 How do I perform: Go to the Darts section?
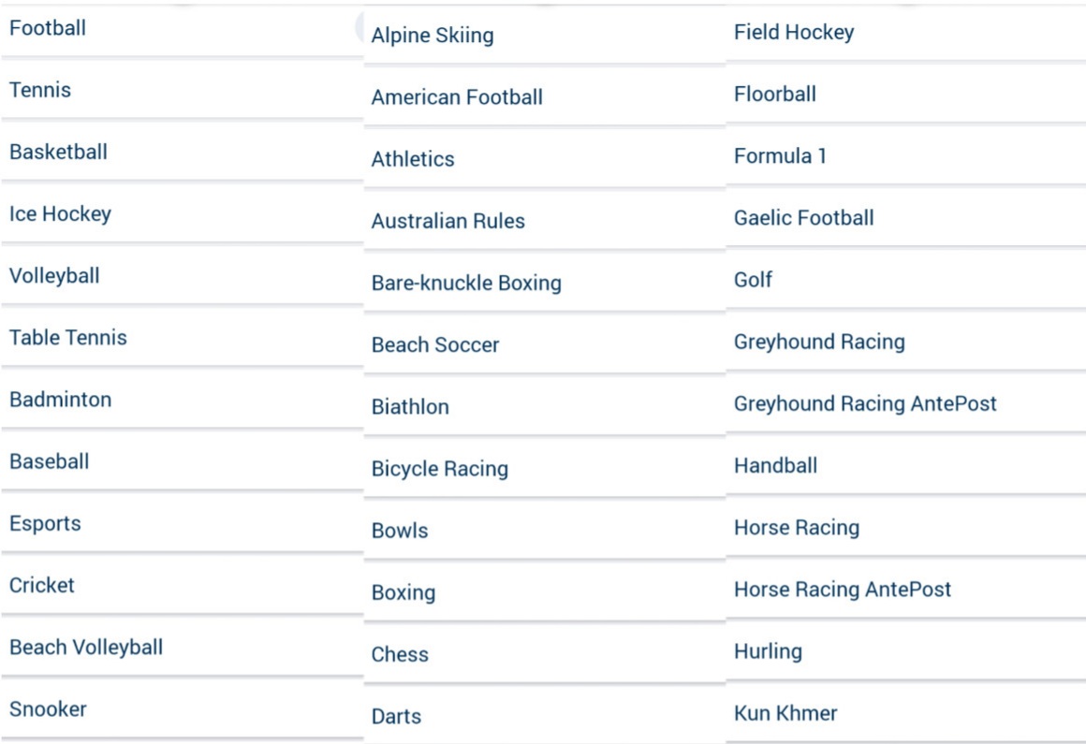pos(396,716)
